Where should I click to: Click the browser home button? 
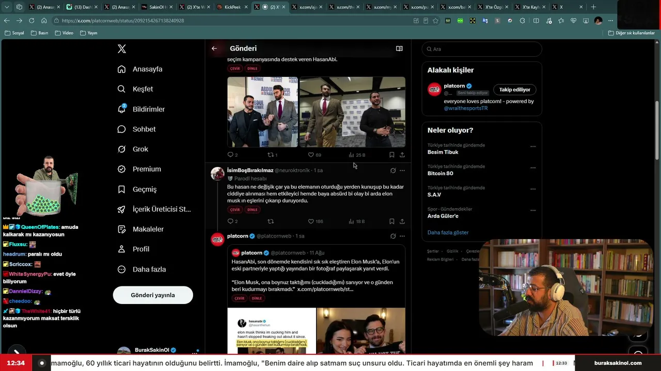(44, 21)
